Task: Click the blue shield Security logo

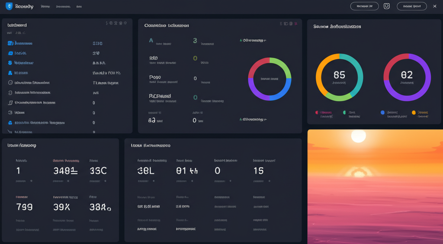Action: (9, 6)
